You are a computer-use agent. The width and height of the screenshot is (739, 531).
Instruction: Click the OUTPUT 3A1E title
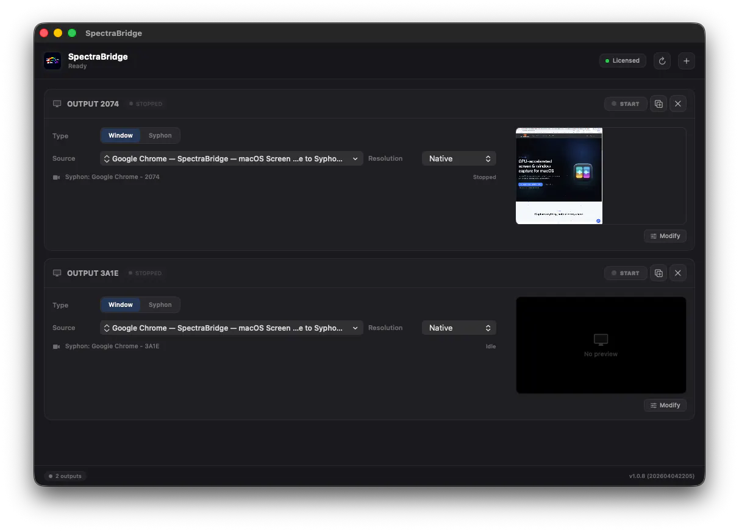pos(93,273)
